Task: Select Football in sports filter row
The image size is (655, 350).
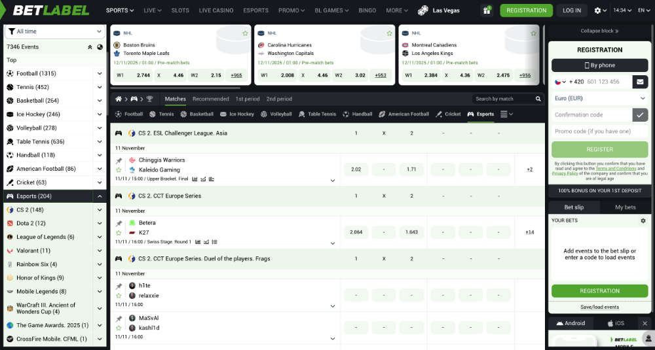Action: (128, 114)
